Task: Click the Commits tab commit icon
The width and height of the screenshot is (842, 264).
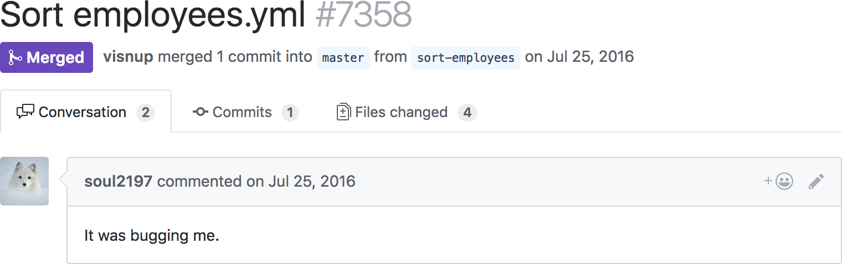Action: point(201,112)
